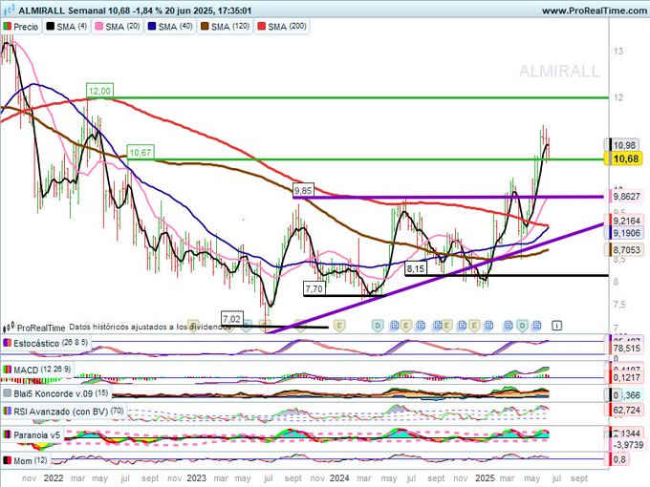The height and width of the screenshot is (487, 650).
Task: Open MACD (12 26 9) indicator label
Action: pos(42,370)
